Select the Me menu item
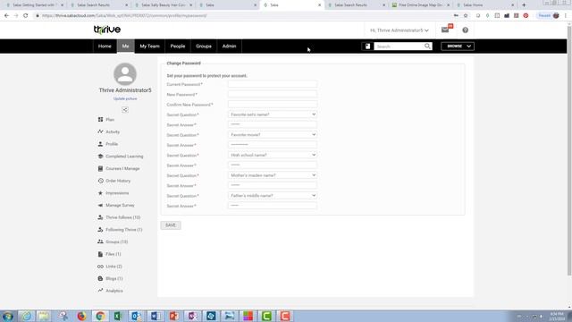The height and width of the screenshot is (322, 572). (x=125, y=47)
